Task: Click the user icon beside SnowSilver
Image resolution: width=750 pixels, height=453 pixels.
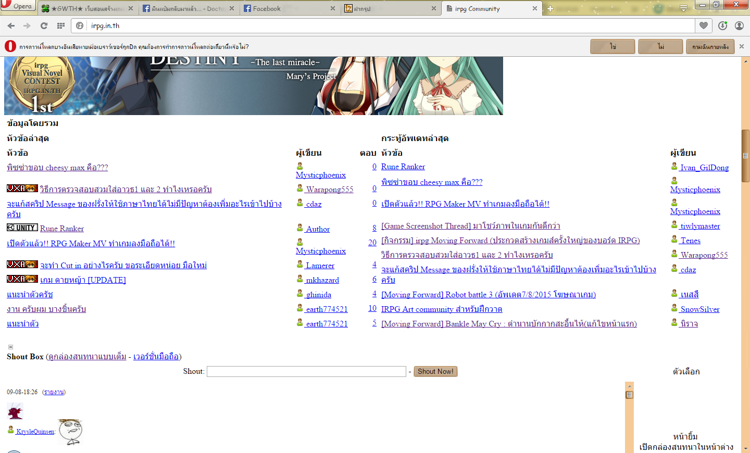Action: 674,308
